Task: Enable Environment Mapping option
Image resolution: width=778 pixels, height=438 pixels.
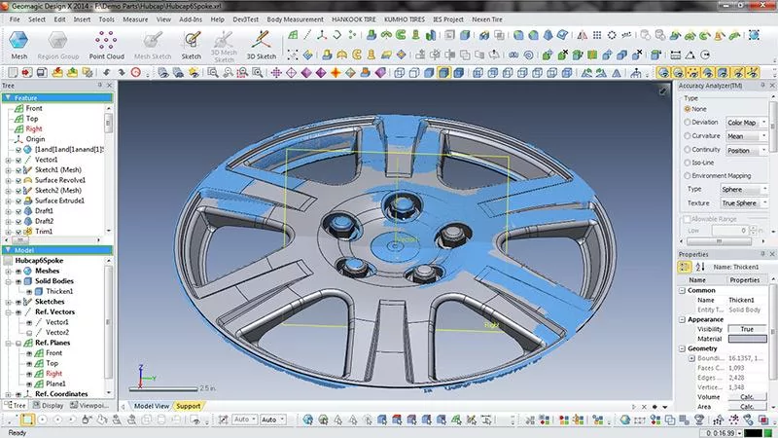Action: pyautogui.click(x=686, y=175)
